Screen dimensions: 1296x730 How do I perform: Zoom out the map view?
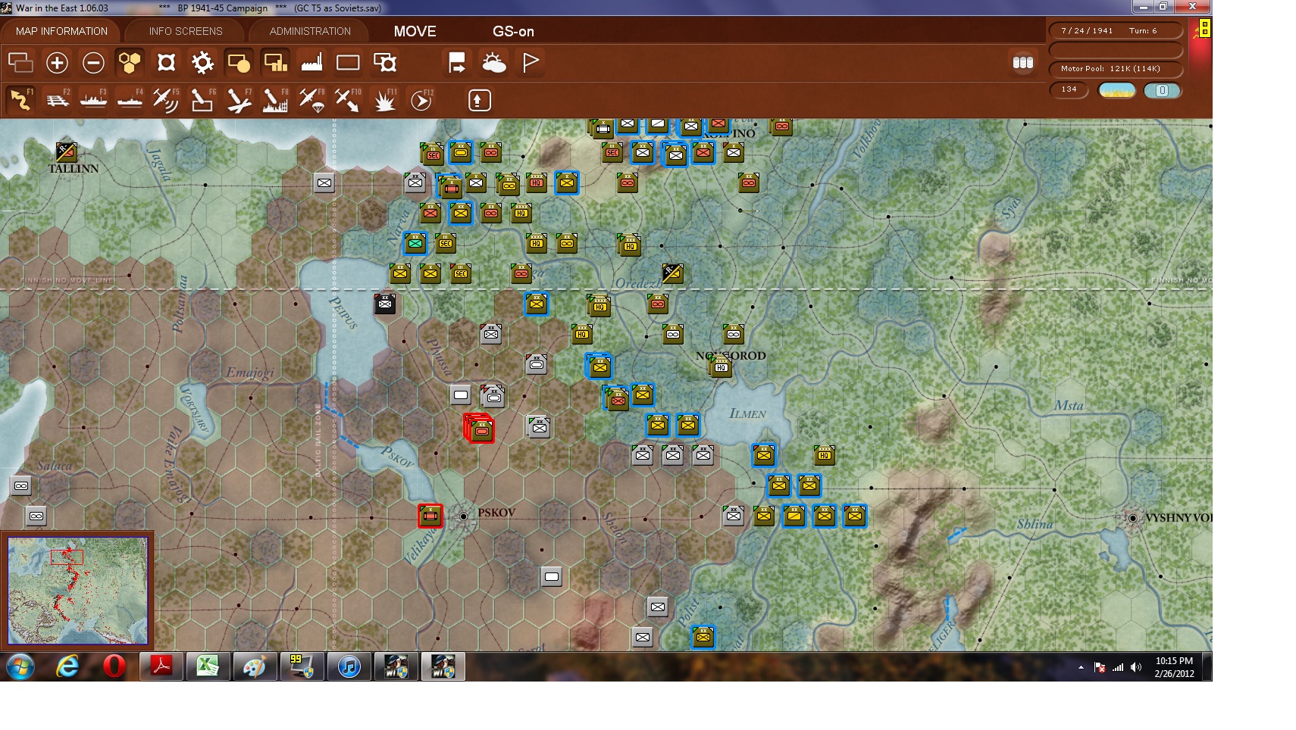pyautogui.click(x=93, y=63)
